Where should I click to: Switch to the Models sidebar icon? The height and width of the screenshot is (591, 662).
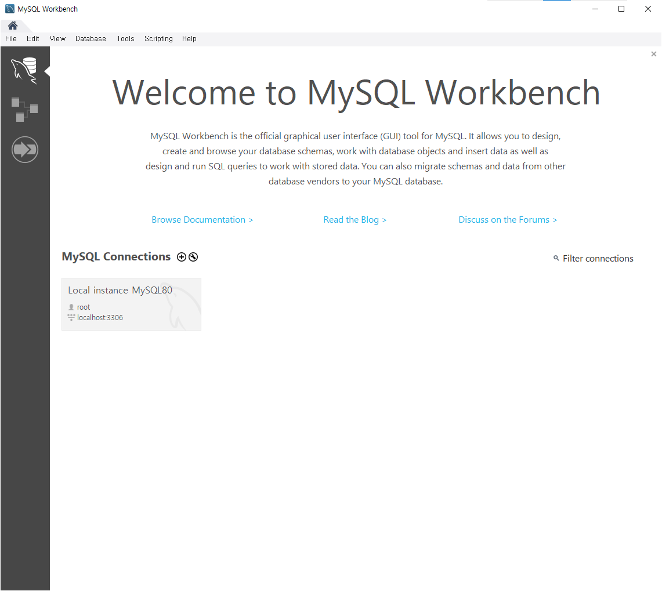click(24, 110)
